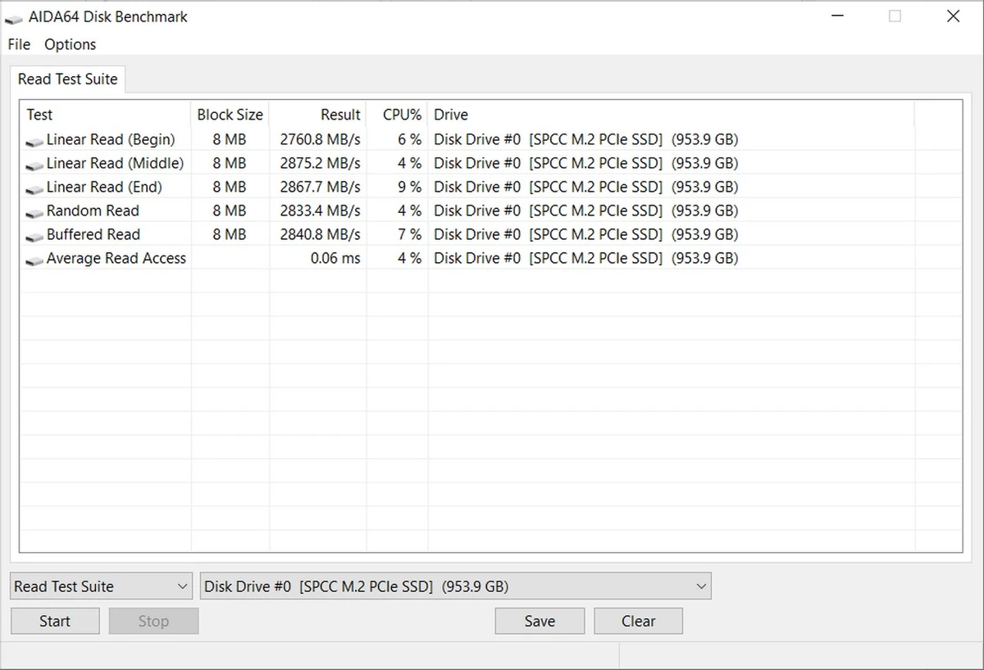
Task: Save the benchmark results
Action: coord(540,621)
